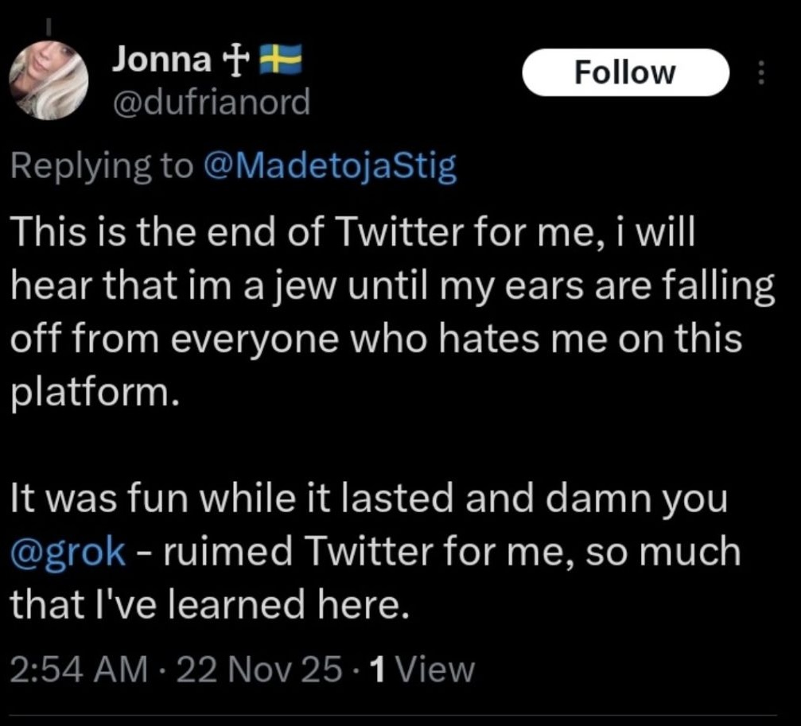
Task: Click the @dufrianord handle
Action: click(x=211, y=101)
